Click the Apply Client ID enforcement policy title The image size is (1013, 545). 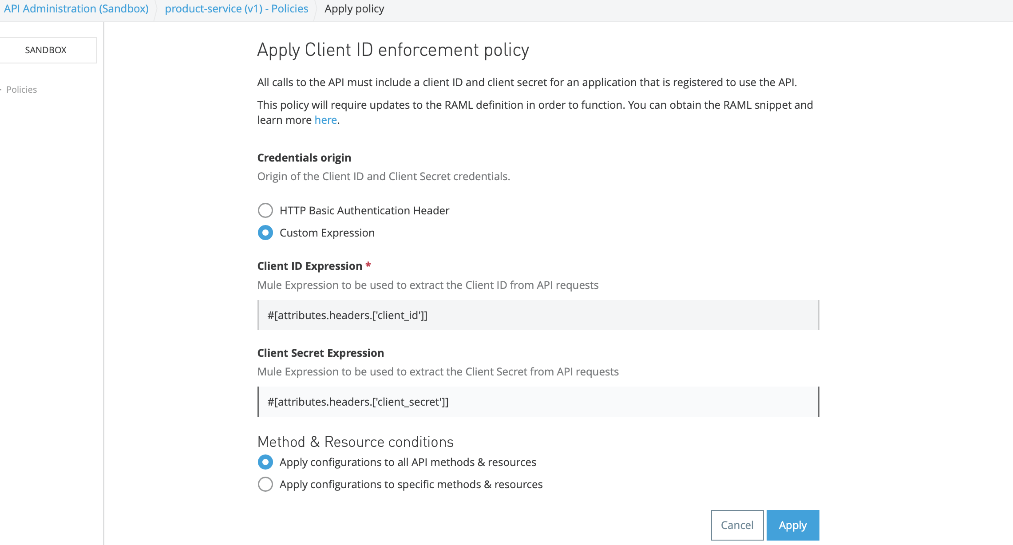[393, 50]
